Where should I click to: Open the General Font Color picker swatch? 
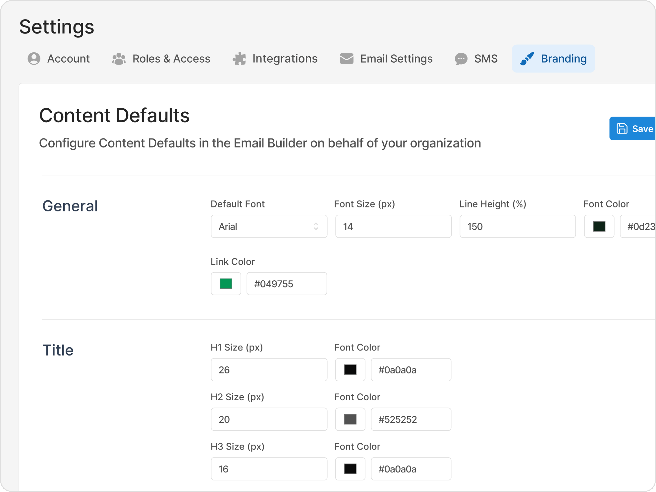click(599, 226)
